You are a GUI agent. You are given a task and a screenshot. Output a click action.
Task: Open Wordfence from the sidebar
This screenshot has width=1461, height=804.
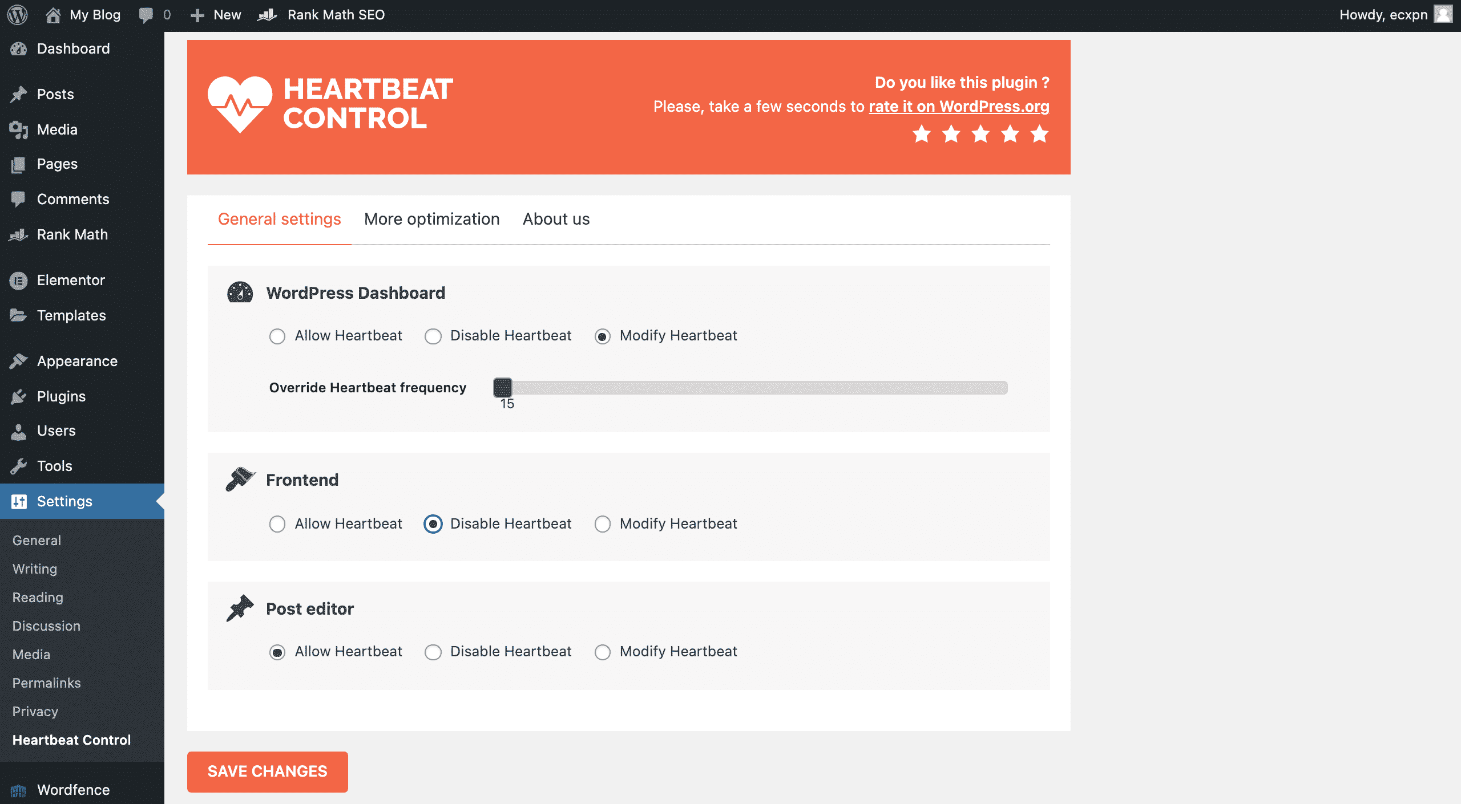tap(73, 790)
